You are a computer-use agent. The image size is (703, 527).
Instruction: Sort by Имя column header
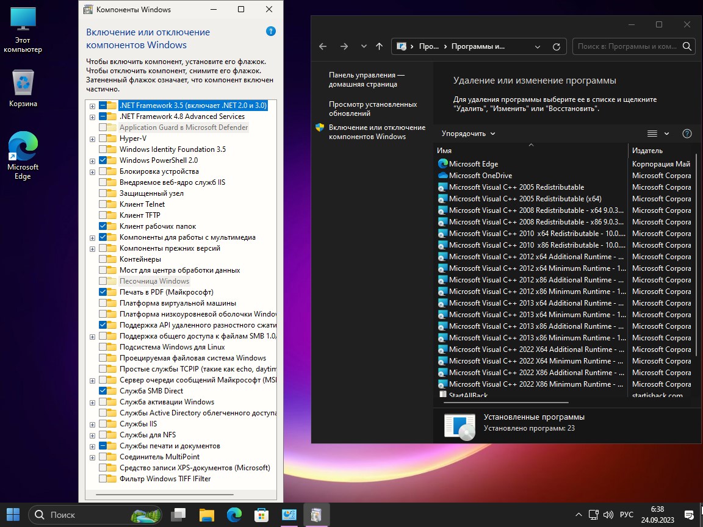[531, 151]
